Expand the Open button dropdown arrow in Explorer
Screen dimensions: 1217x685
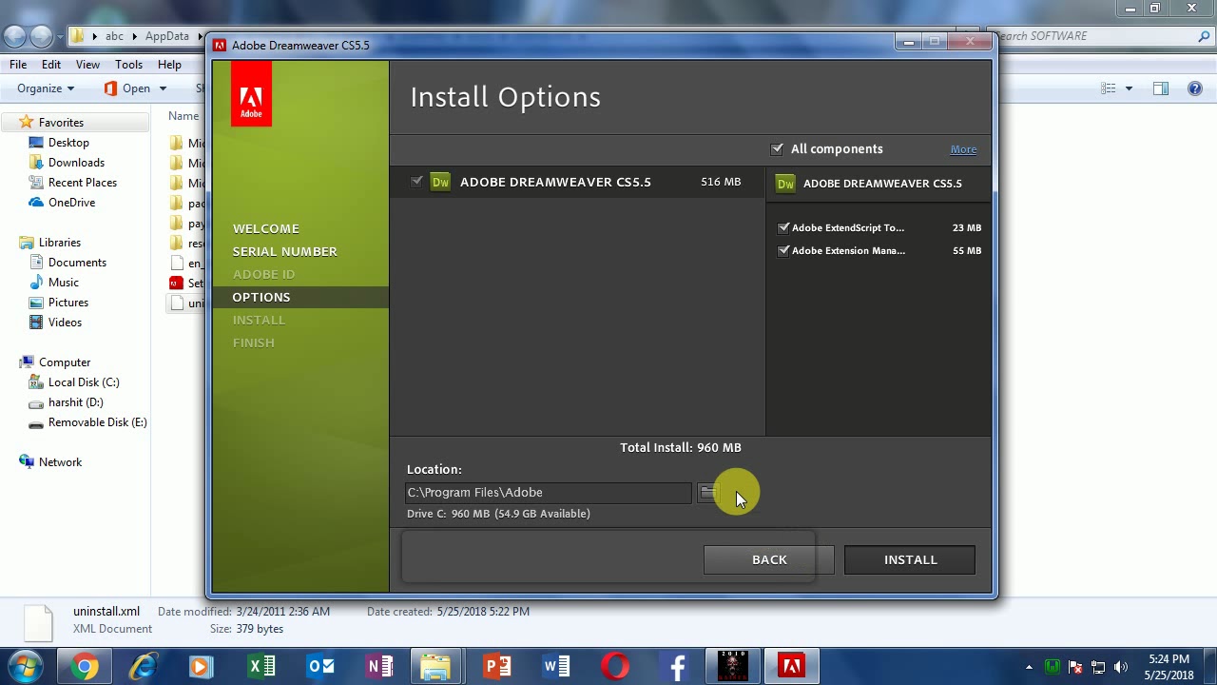163,88
